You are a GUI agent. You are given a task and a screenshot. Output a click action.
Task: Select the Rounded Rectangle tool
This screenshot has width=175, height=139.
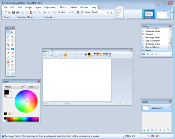12,70
